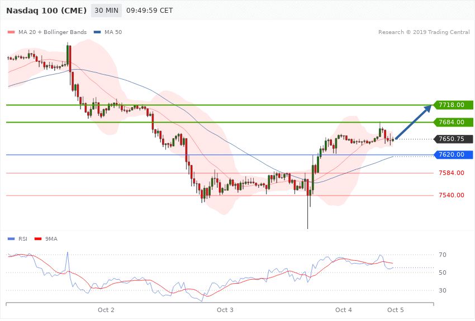The image size is (475, 321).
Task: Click the 9MA red legend swatch
Action: click(x=38, y=239)
